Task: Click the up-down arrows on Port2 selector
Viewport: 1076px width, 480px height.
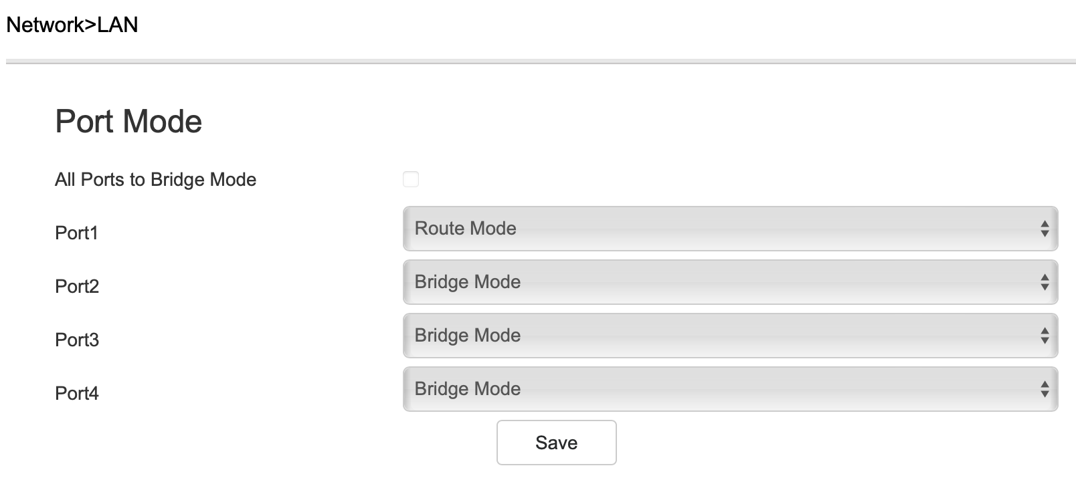Action: click(1044, 282)
